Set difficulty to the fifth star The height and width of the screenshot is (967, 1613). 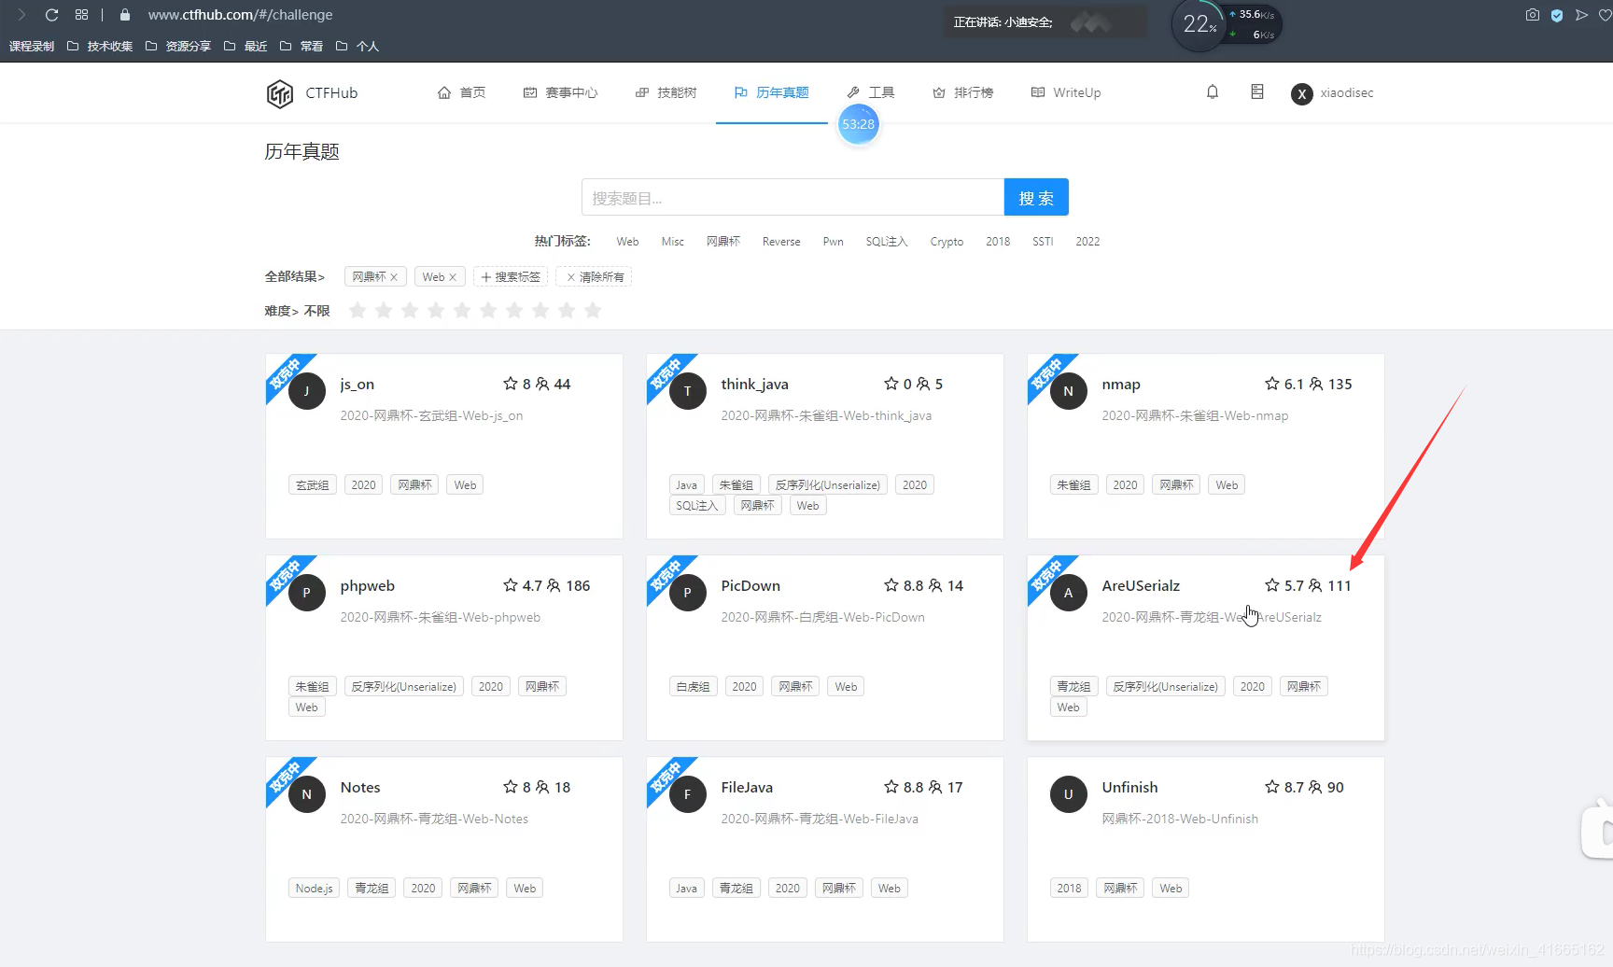click(x=462, y=311)
